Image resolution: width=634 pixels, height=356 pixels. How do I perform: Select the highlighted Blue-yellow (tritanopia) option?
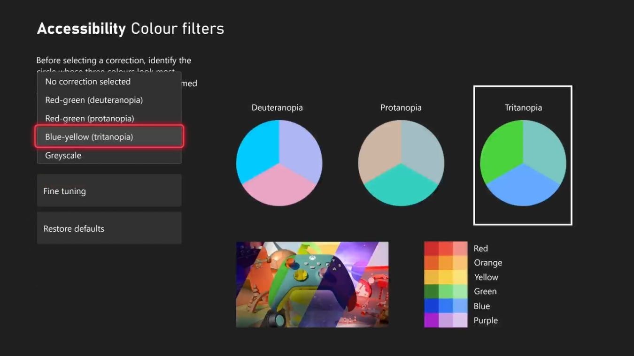point(109,136)
